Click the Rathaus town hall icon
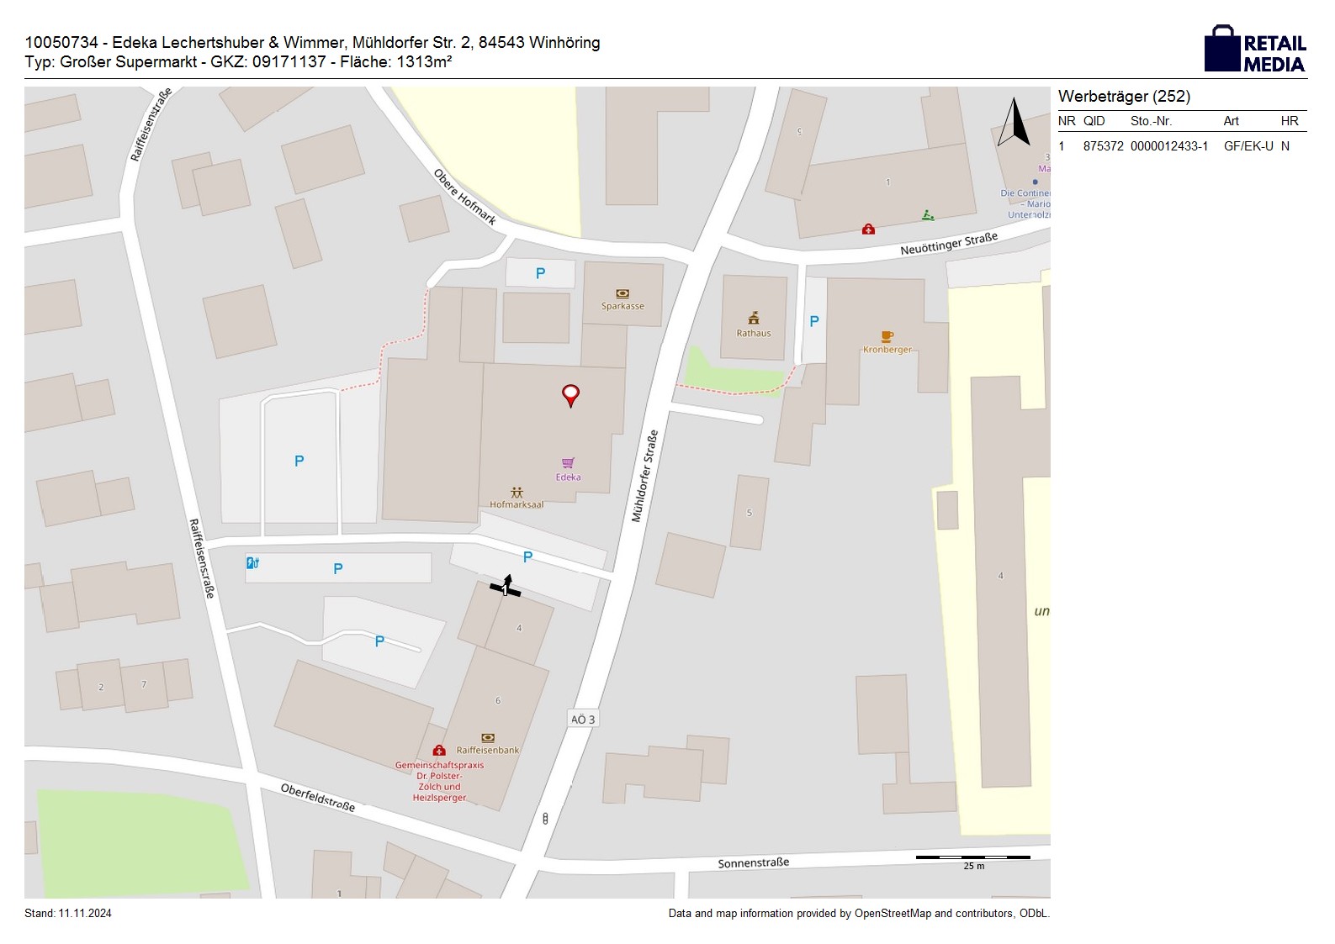1335x944 pixels. (754, 318)
